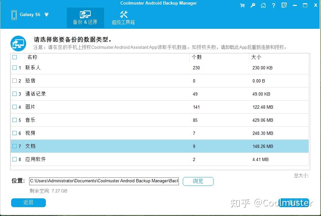The height and width of the screenshot is (216, 321).
Task: Click the count 141 in 图片 row
Action: [196, 107]
